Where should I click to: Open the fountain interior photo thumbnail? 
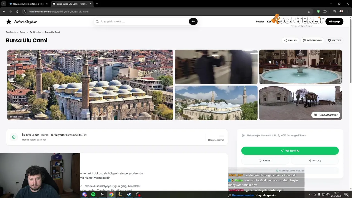click(x=300, y=67)
